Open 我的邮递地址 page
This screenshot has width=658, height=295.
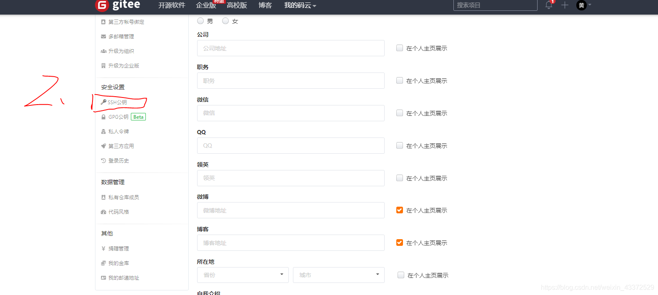pyautogui.click(x=124, y=277)
